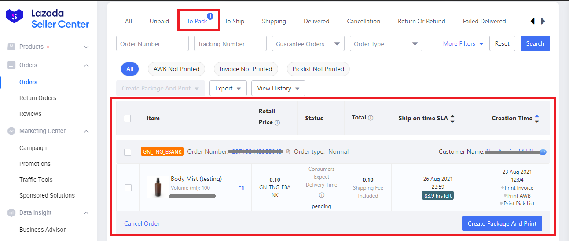Viewport: 569px width, 241px height.
Task: Switch to the All orders tab
Action: [128, 21]
